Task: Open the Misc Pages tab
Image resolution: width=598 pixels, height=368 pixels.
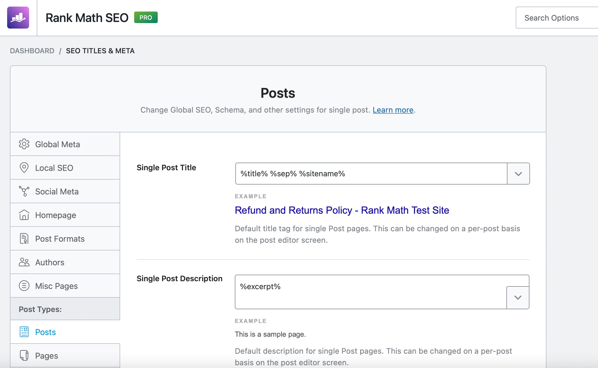Action: tap(65, 286)
